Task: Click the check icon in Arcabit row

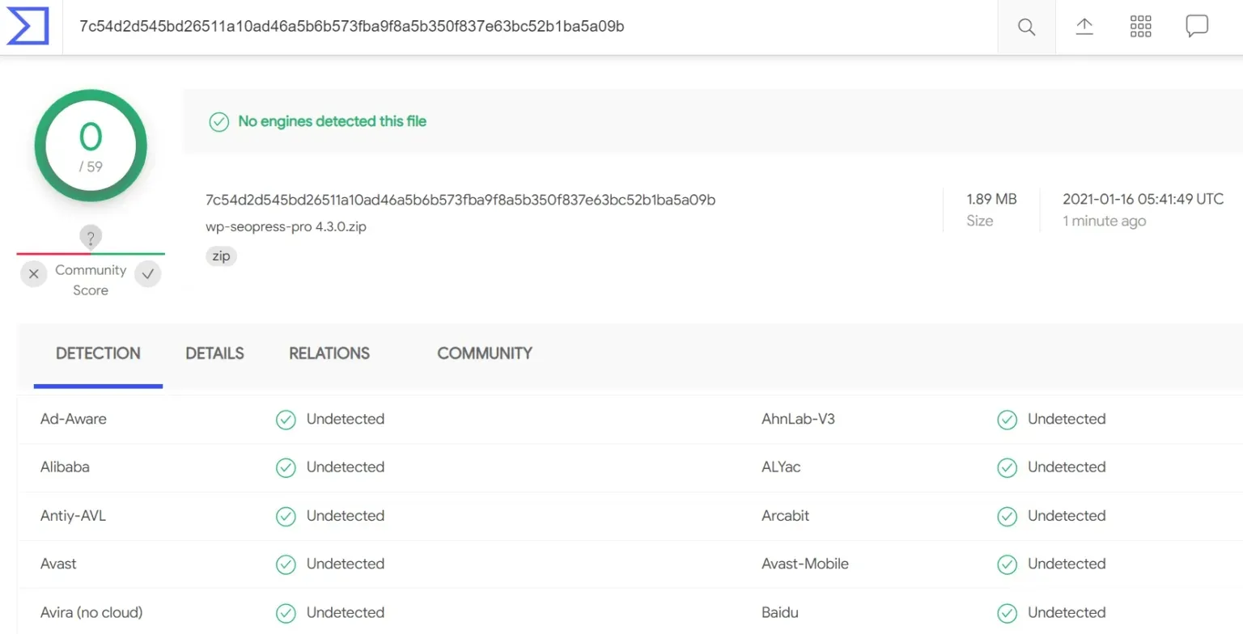Action: coord(1007,516)
